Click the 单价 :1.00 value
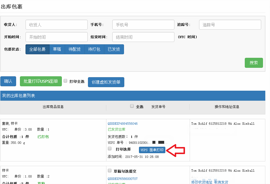 coord(23,176)
